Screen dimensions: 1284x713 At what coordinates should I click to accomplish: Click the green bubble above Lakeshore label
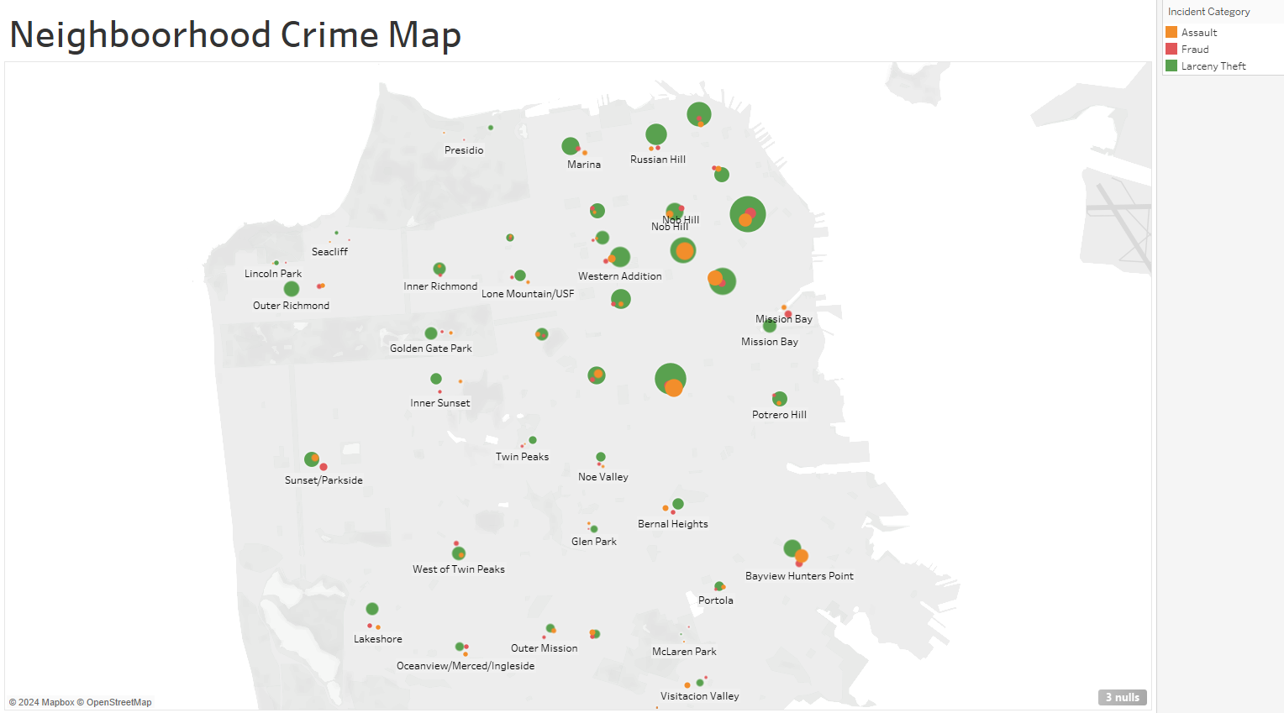click(x=372, y=609)
